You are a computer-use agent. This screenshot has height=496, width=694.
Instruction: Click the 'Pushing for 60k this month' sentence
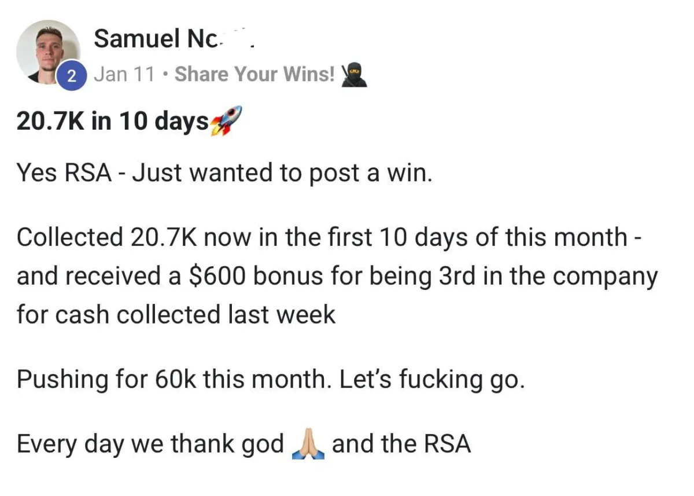(x=175, y=380)
